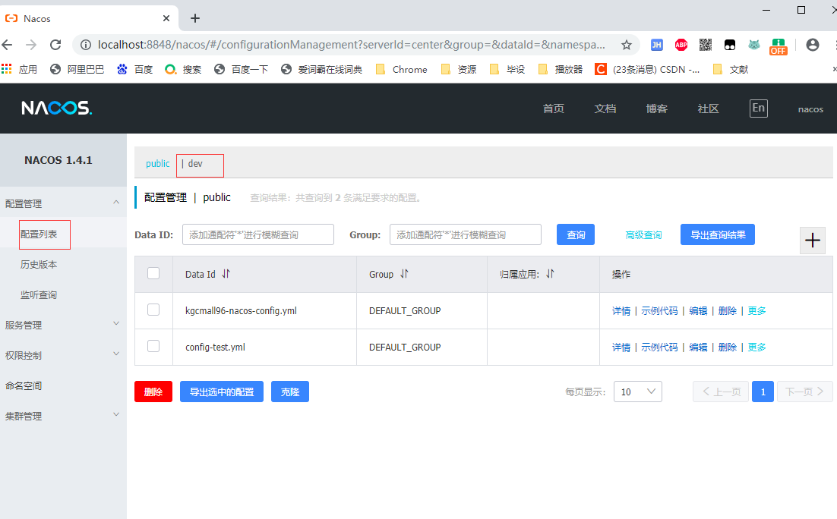Image resolution: width=837 pixels, height=519 pixels.
Task: Open the 每页显示 page size dropdown
Action: 638,392
